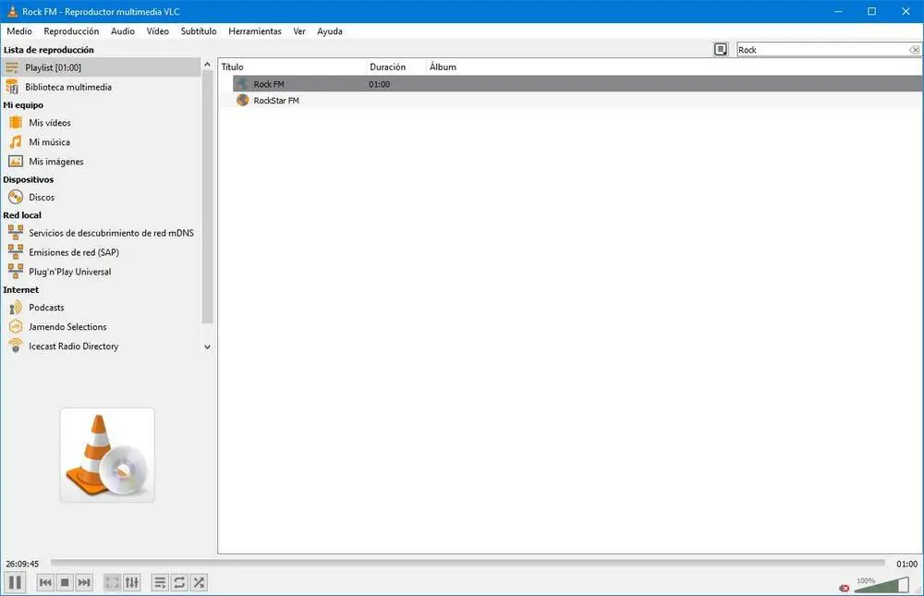The height and width of the screenshot is (596, 924).
Task: Open Jamendo Selections icon
Action: pos(16,326)
